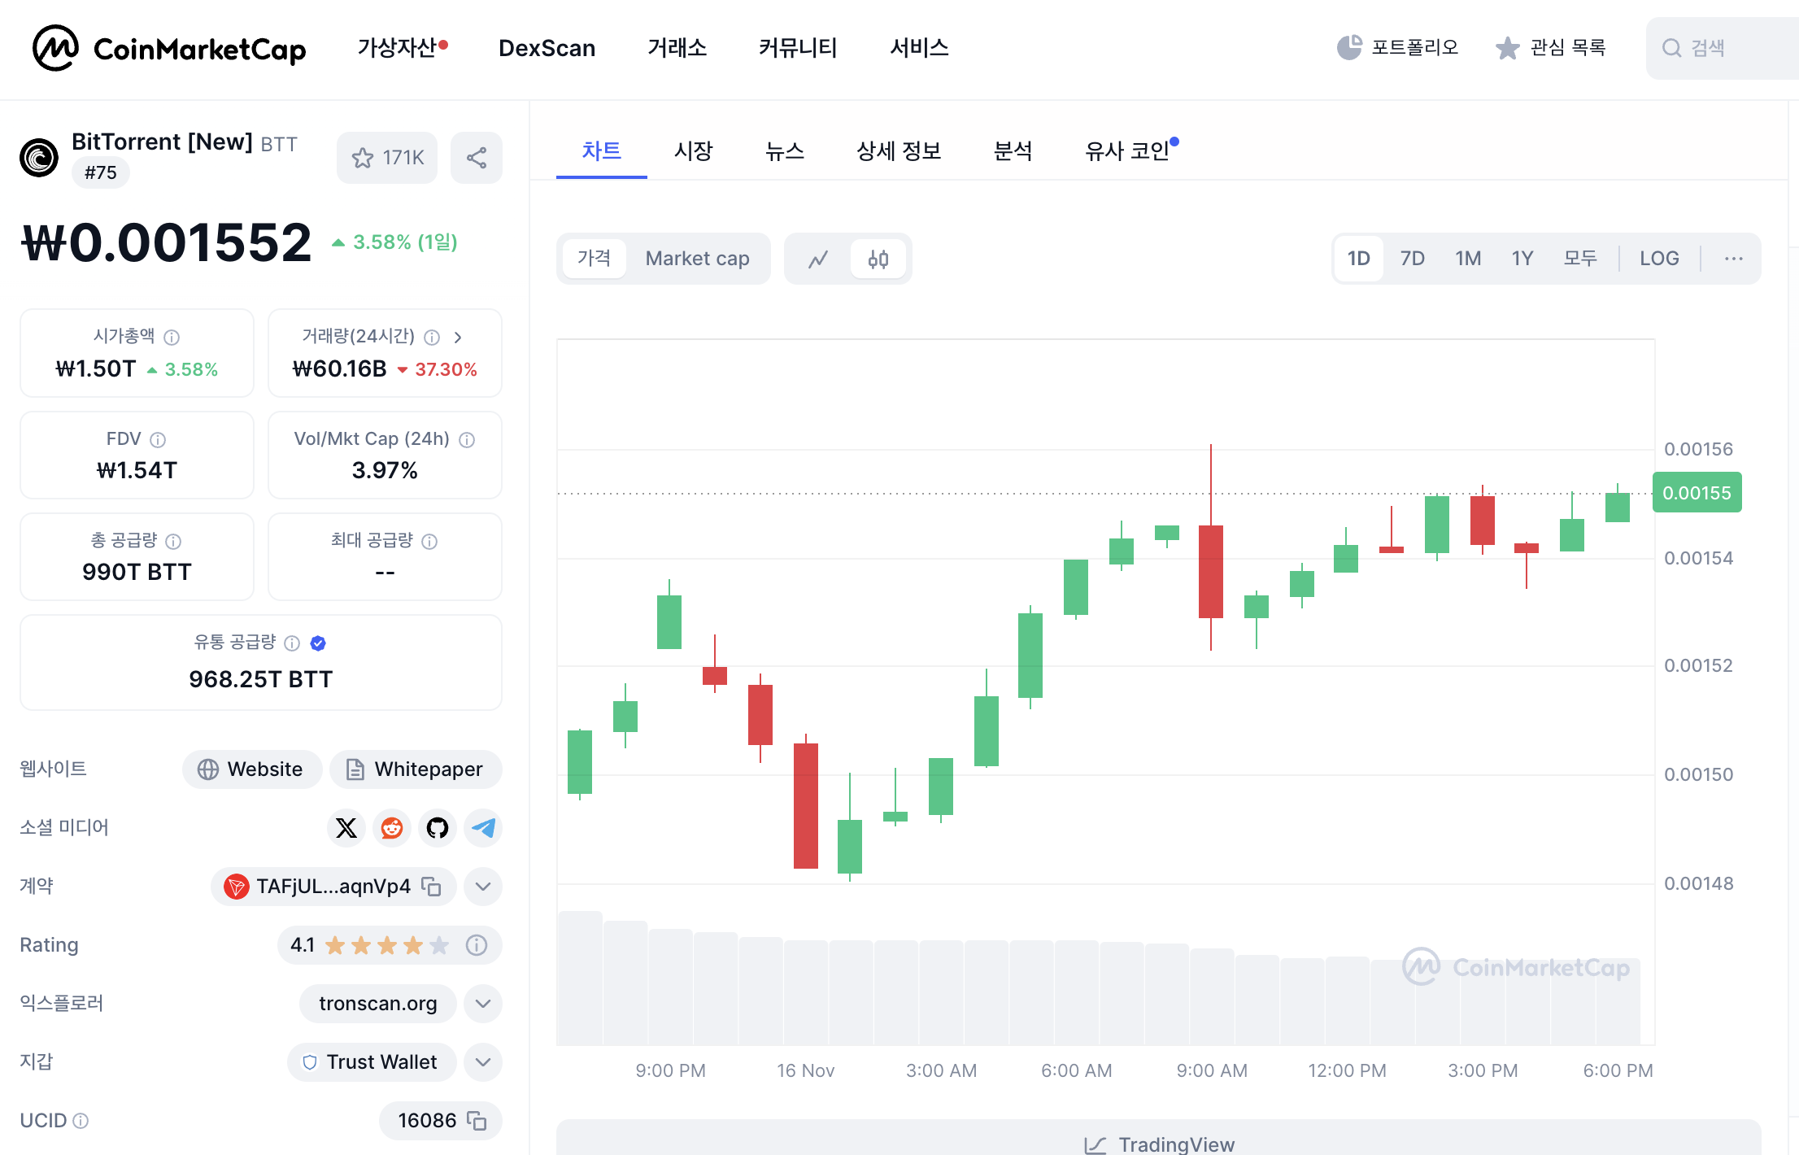Viewport: 1799px width, 1155px height.
Task: Switch to line chart view
Action: (x=818, y=259)
